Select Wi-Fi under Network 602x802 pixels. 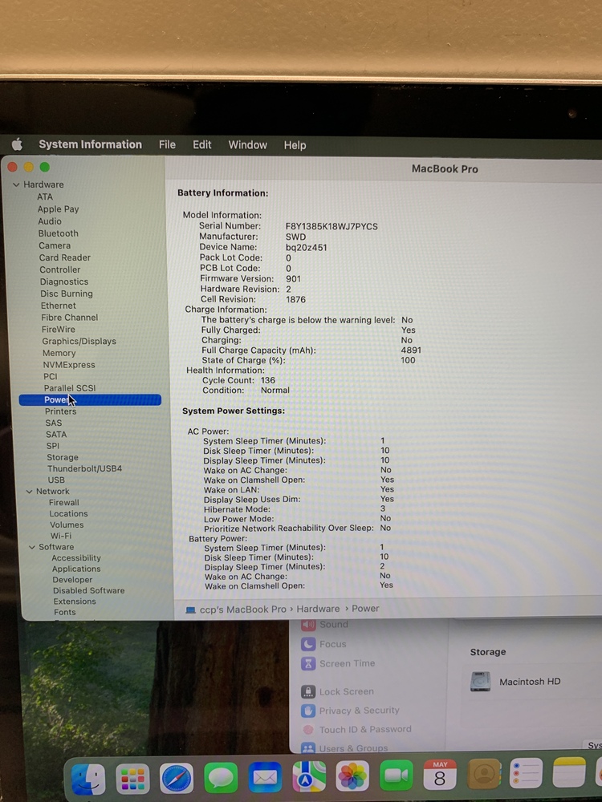61,536
